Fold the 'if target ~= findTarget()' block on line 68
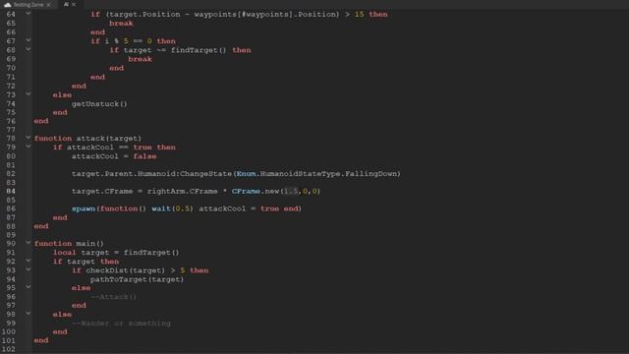This screenshot has width=629, height=354. (x=29, y=49)
